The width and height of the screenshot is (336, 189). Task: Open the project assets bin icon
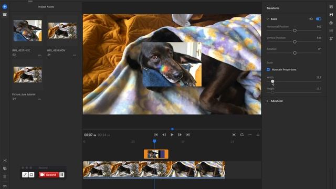pos(5,15)
